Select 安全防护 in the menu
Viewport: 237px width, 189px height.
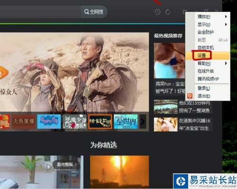[208, 32]
